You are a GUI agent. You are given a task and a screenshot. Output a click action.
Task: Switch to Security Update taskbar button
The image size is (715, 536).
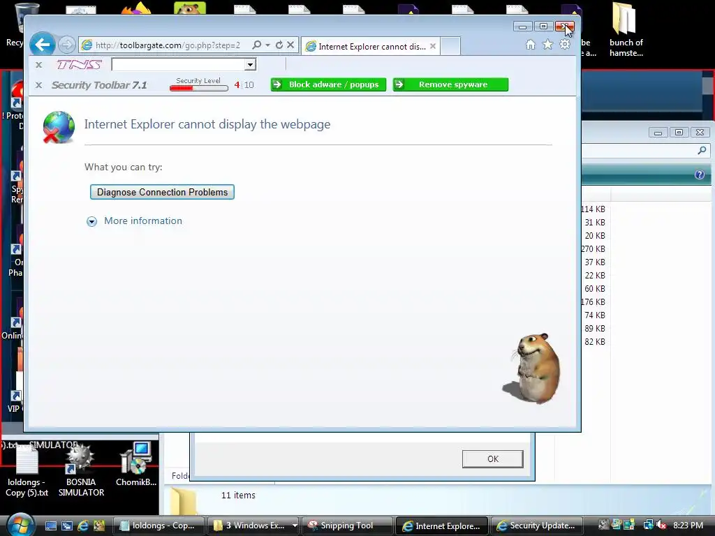(x=536, y=526)
